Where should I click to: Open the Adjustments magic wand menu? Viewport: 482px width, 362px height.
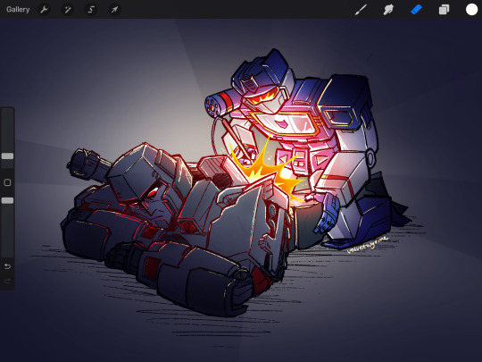point(67,10)
